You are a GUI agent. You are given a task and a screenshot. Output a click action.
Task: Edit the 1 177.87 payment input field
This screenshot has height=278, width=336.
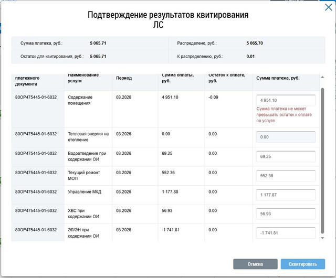(x=286, y=195)
